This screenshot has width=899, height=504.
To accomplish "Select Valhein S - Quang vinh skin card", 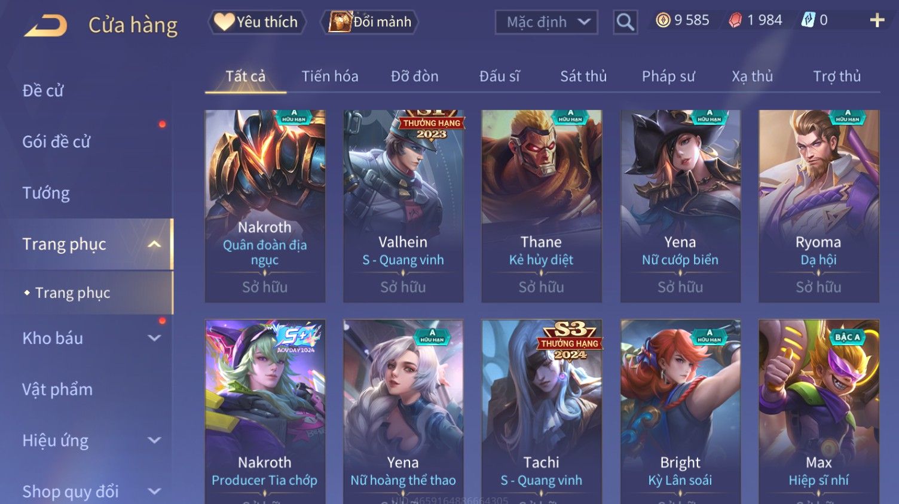I will point(403,206).
